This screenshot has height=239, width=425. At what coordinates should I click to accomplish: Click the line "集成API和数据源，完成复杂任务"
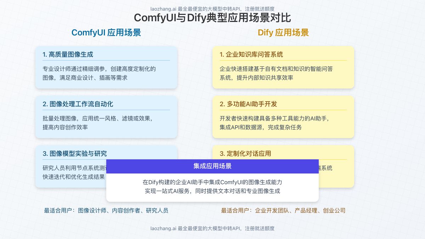click(261, 127)
